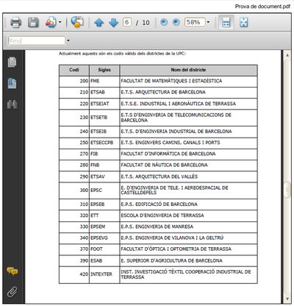
Task: Click the page number field showing 6
Action: [127, 22]
